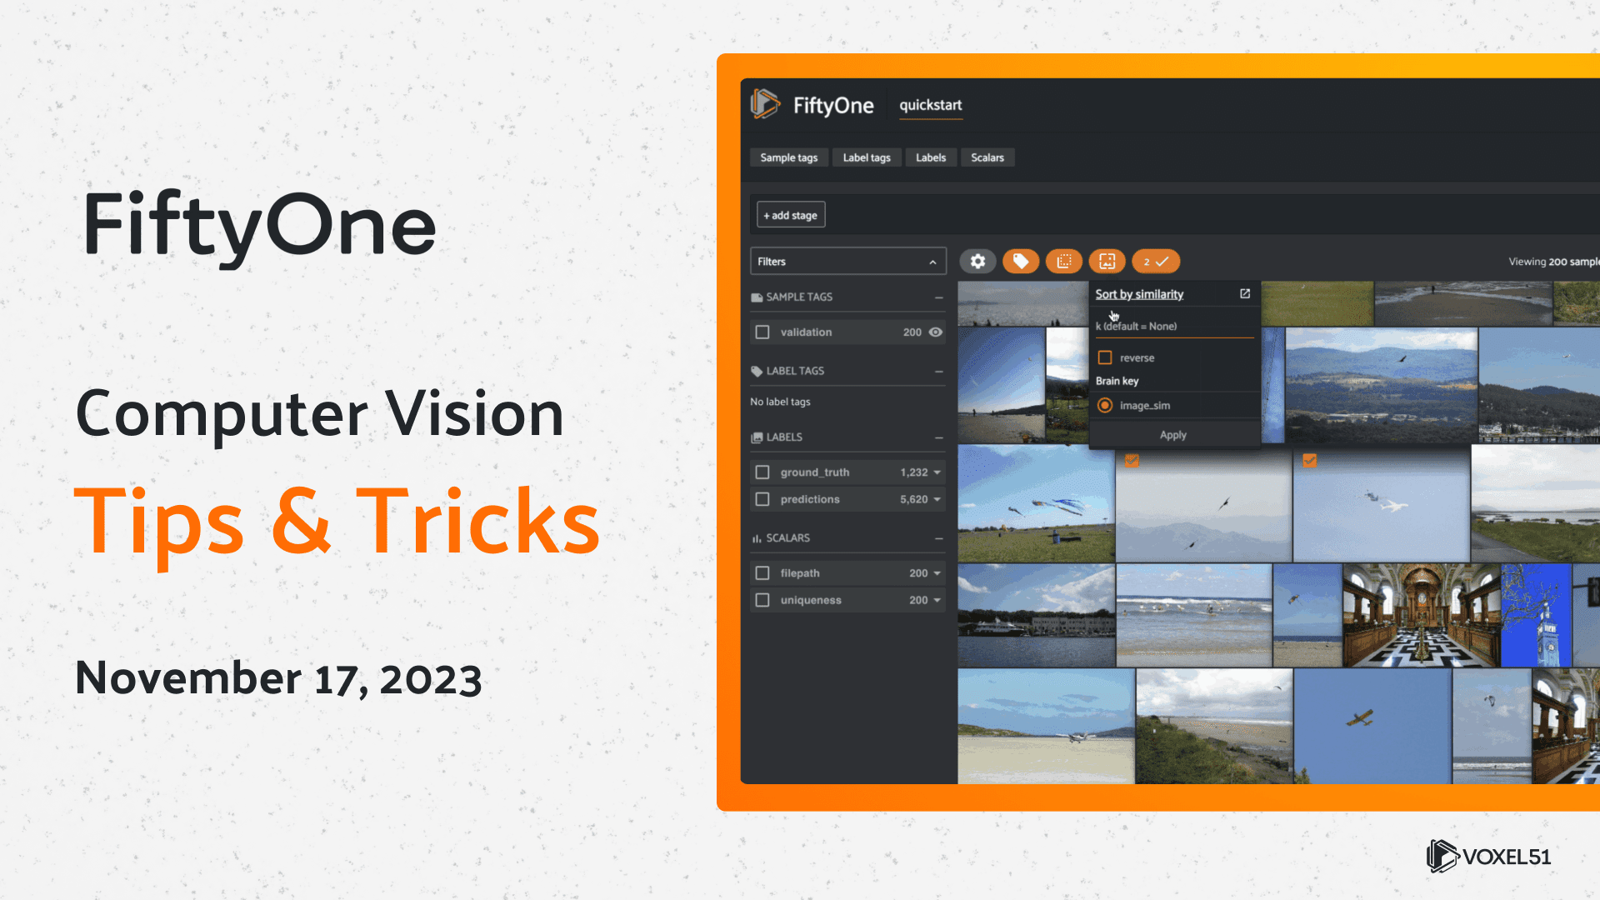Click the patches view icon

[x=1064, y=262]
